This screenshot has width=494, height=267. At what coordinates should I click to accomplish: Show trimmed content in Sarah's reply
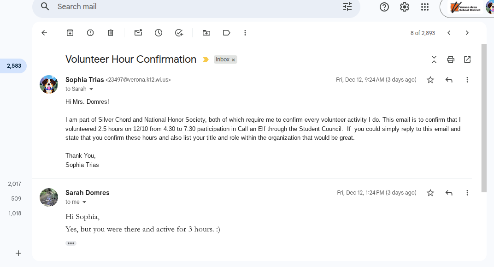click(x=71, y=243)
